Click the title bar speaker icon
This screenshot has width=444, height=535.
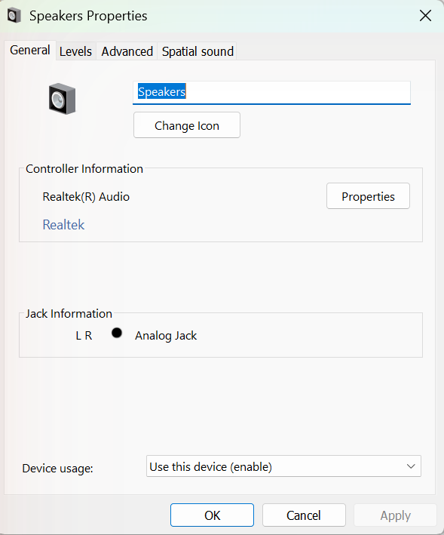(14, 16)
